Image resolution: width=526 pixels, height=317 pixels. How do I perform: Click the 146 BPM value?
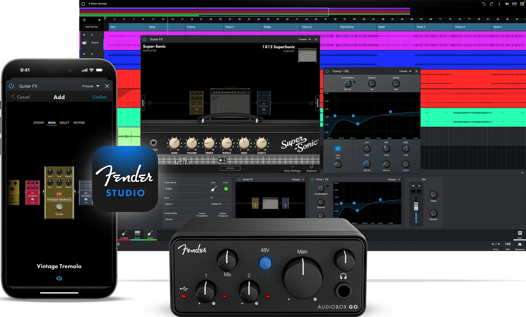click(x=508, y=244)
